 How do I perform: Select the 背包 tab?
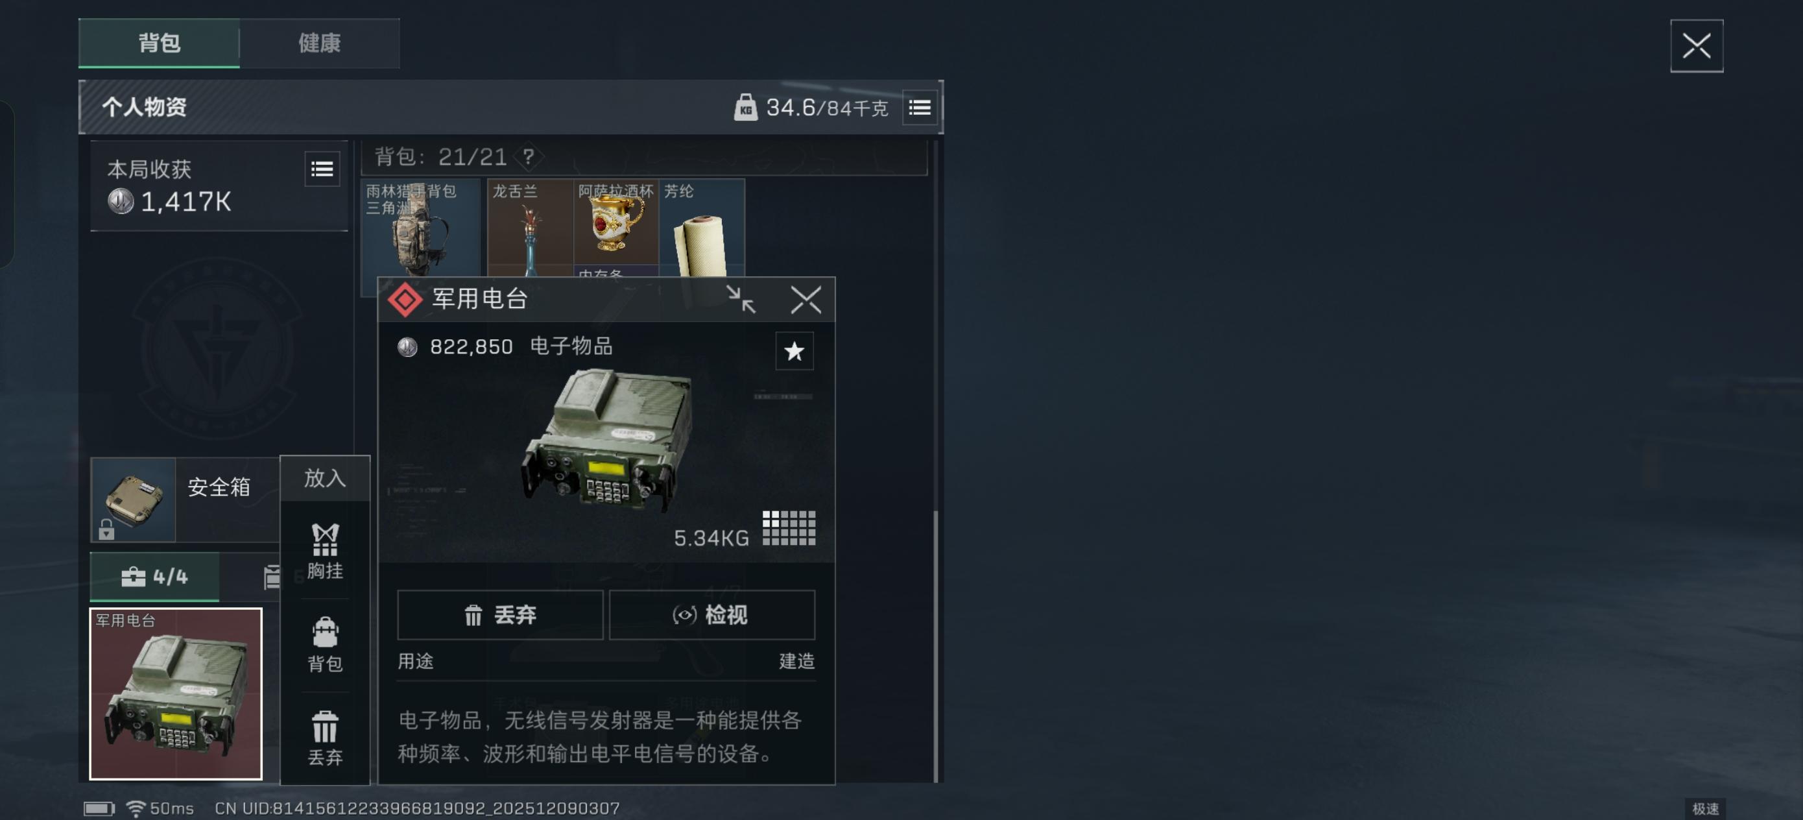159,43
